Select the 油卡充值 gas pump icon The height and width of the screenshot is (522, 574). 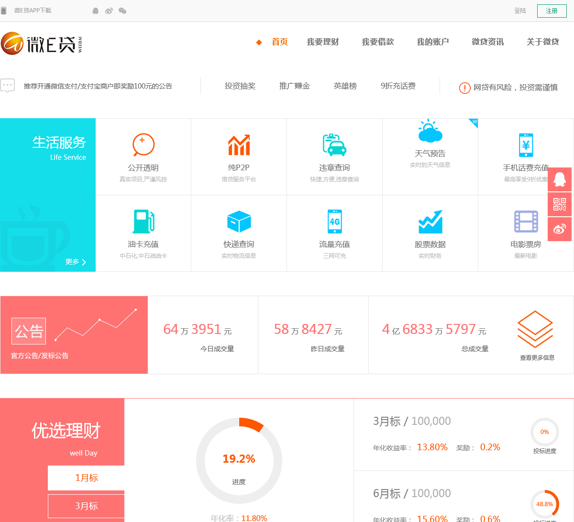click(143, 222)
